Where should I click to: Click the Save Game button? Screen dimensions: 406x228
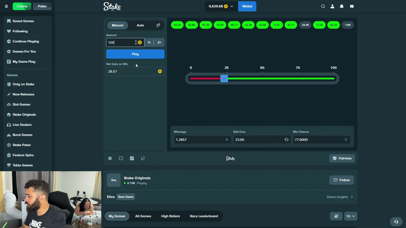coord(126,197)
